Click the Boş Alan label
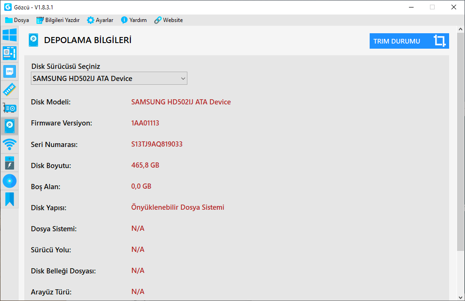This screenshot has height=301, width=465. (x=46, y=187)
